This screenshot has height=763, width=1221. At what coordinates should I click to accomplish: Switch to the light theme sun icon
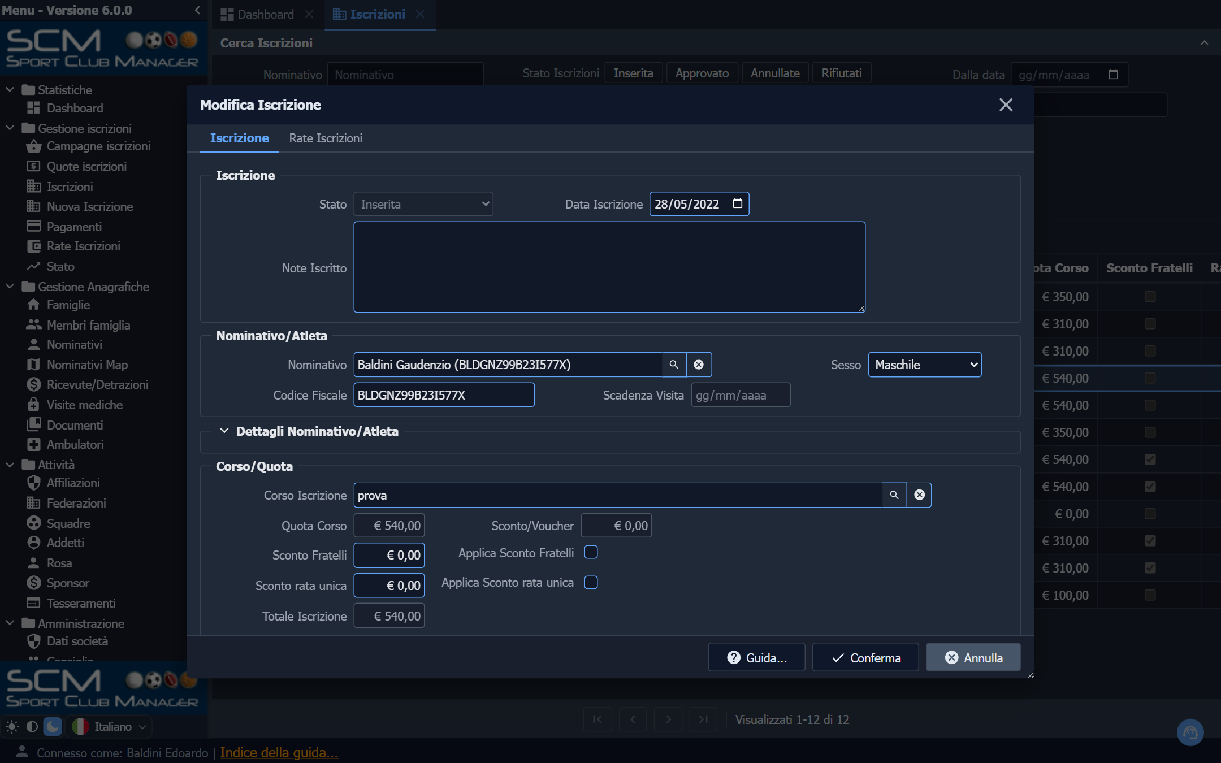point(12,726)
